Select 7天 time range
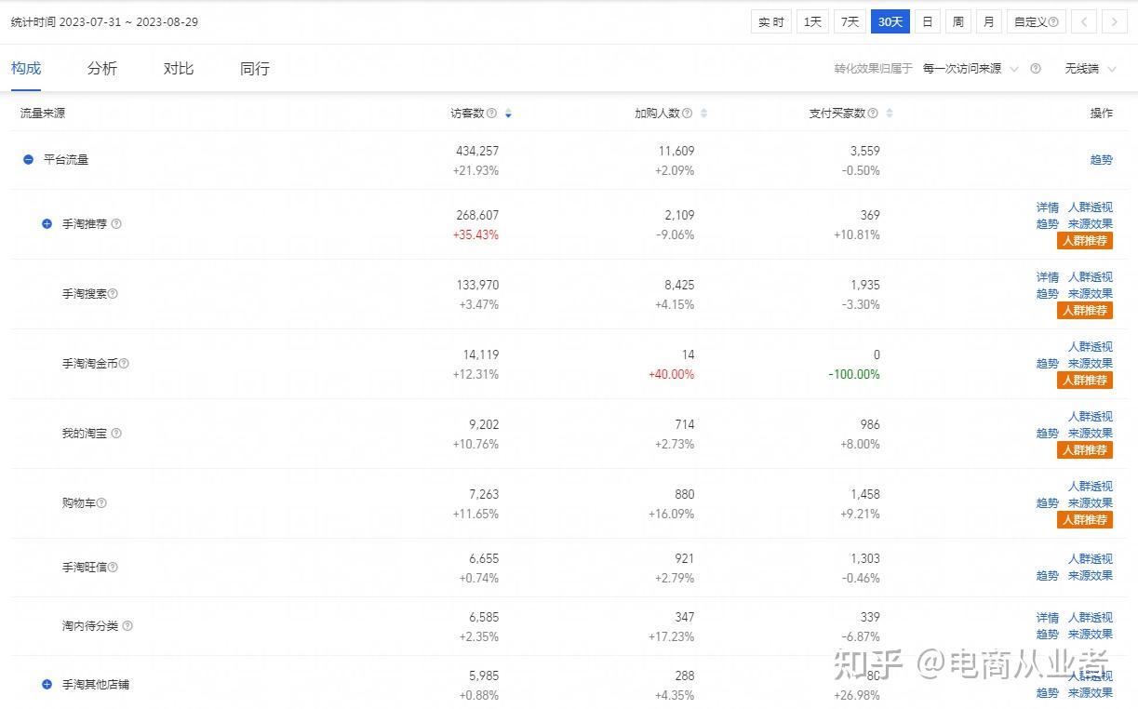Image resolution: width=1138 pixels, height=709 pixels. [850, 21]
